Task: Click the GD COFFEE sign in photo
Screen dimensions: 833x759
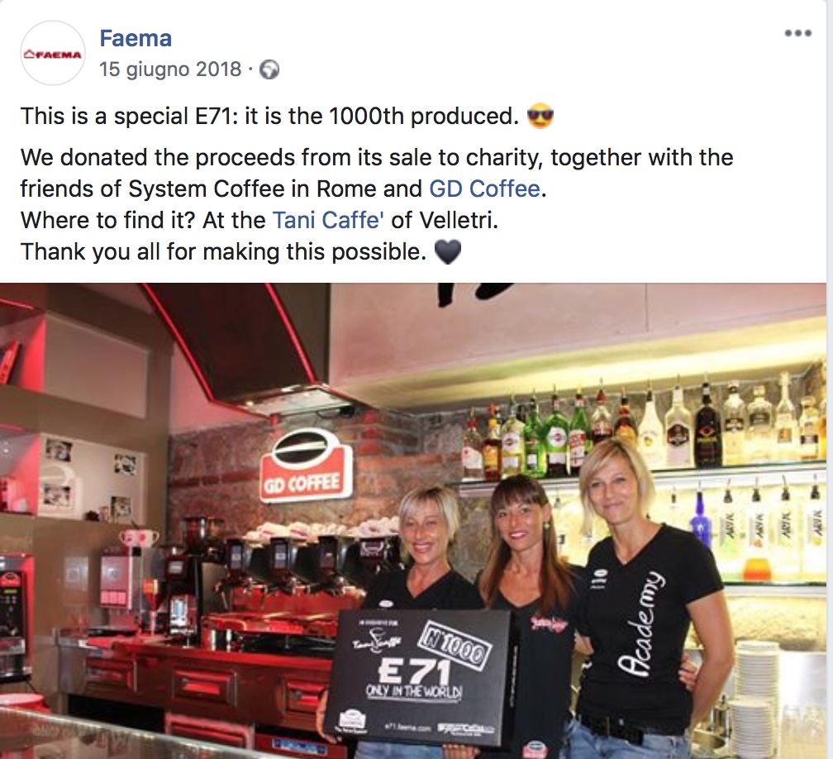Action: tap(306, 465)
